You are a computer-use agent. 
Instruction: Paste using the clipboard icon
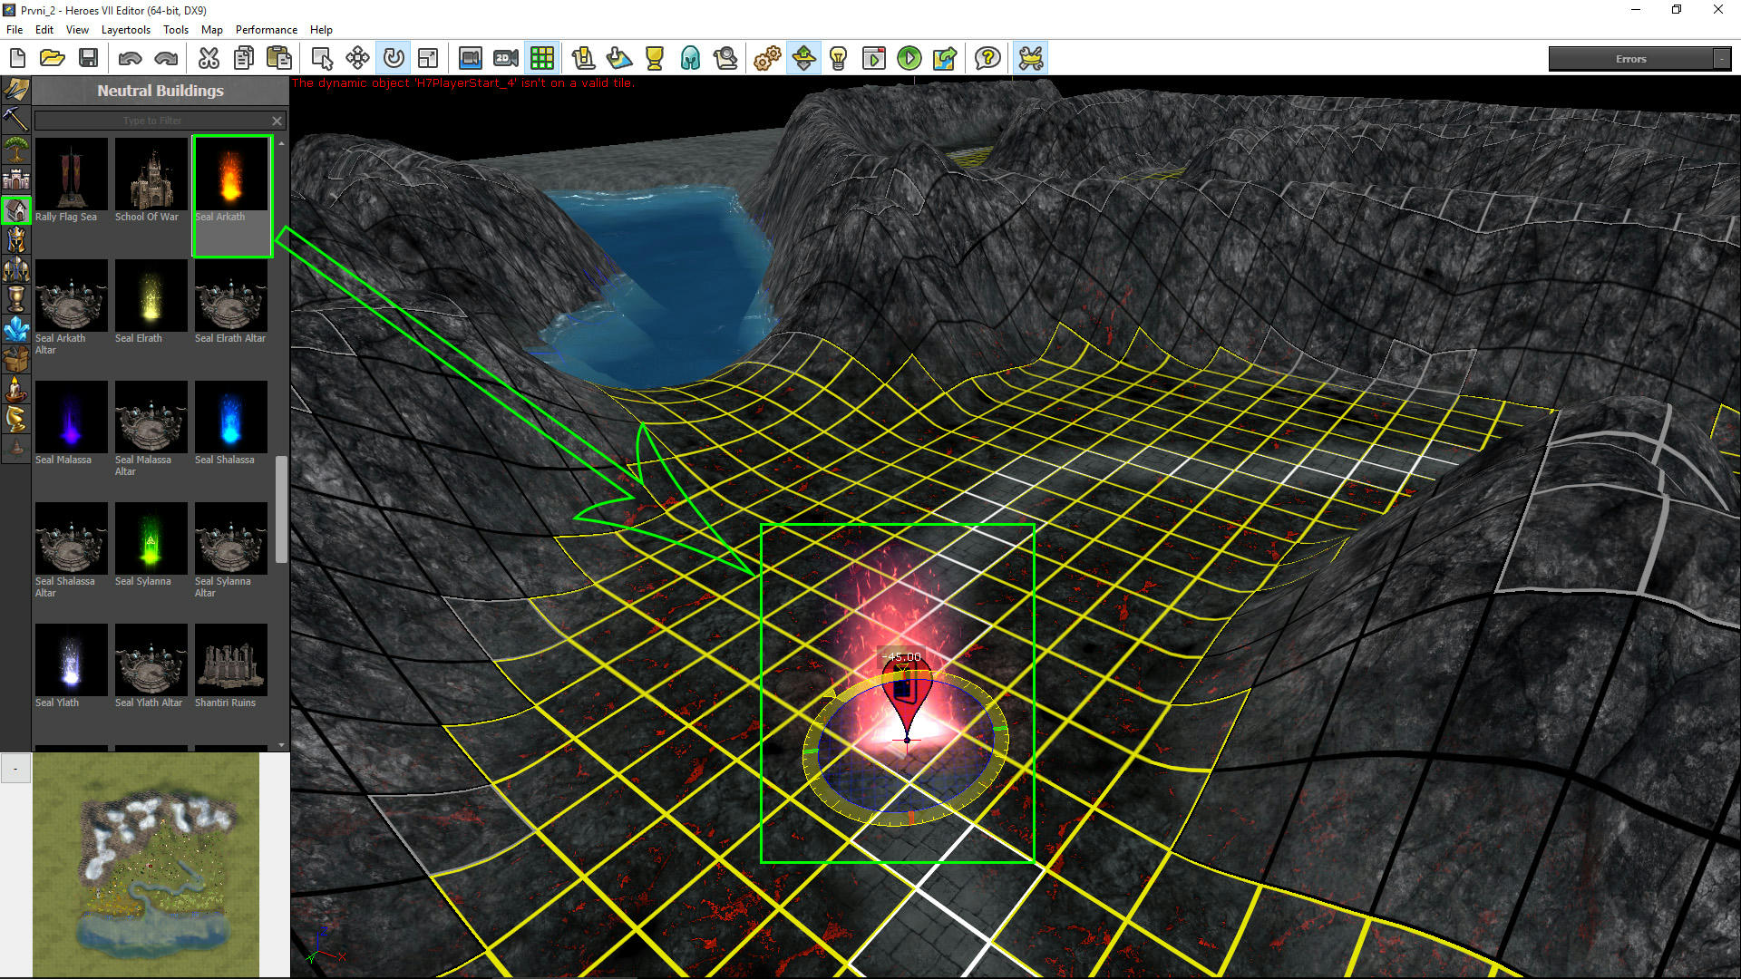(x=279, y=59)
